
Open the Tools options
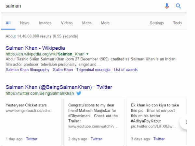[177, 23]
